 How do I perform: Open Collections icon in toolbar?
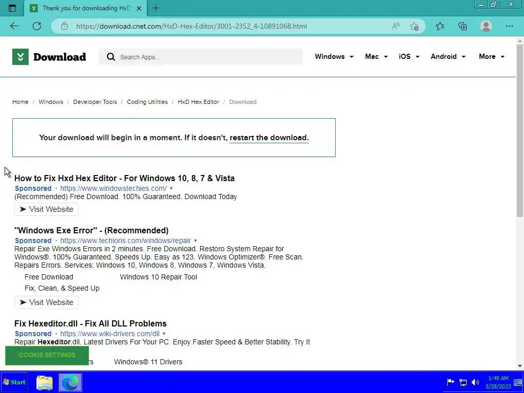pos(463,26)
